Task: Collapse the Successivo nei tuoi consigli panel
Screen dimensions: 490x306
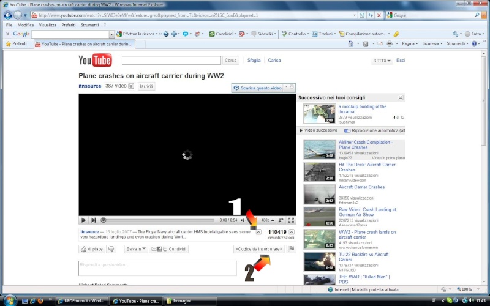Action: click(x=401, y=98)
